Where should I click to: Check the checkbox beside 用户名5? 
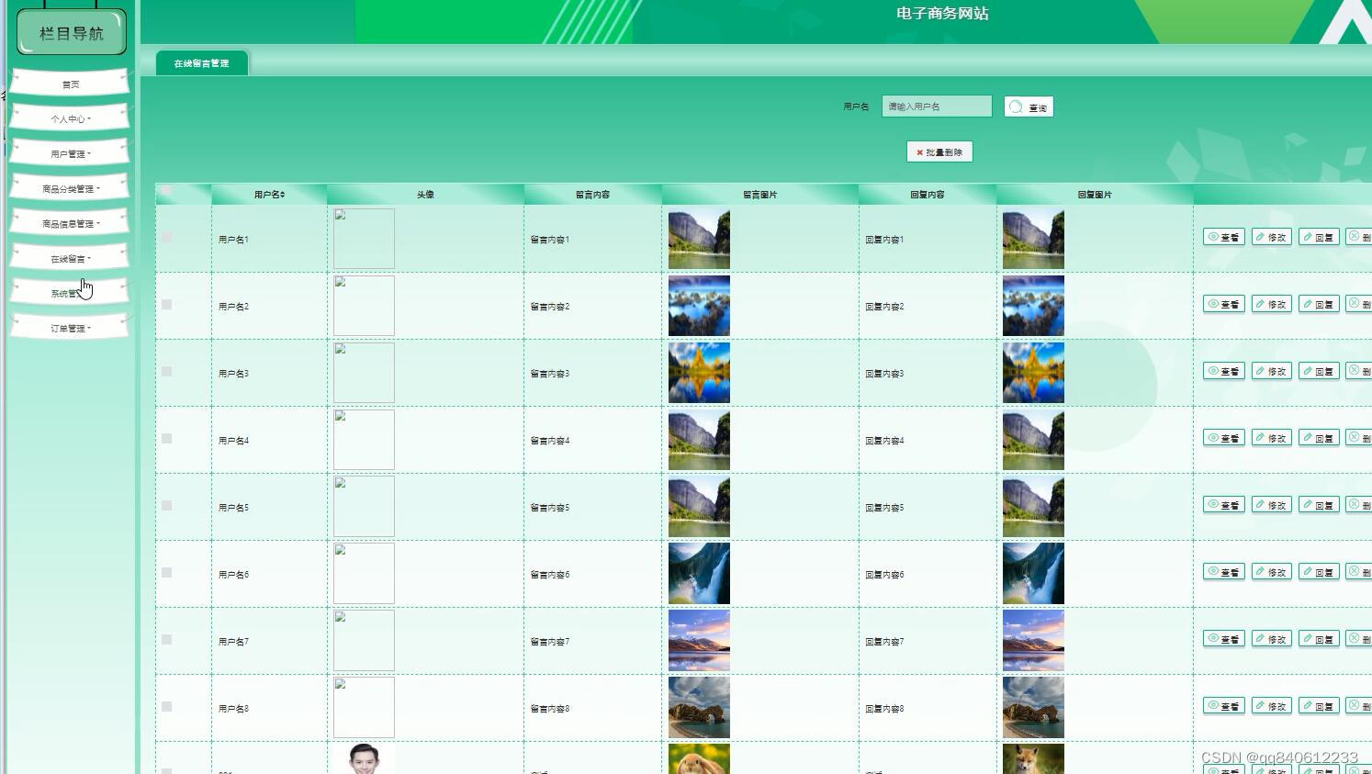click(166, 505)
